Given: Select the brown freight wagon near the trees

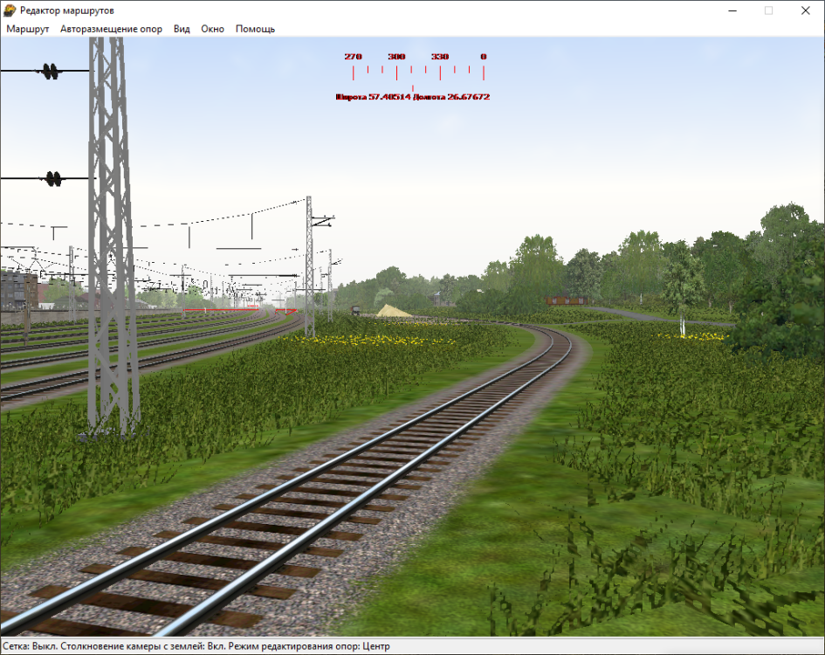Looking at the screenshot, I should point(566,300).
